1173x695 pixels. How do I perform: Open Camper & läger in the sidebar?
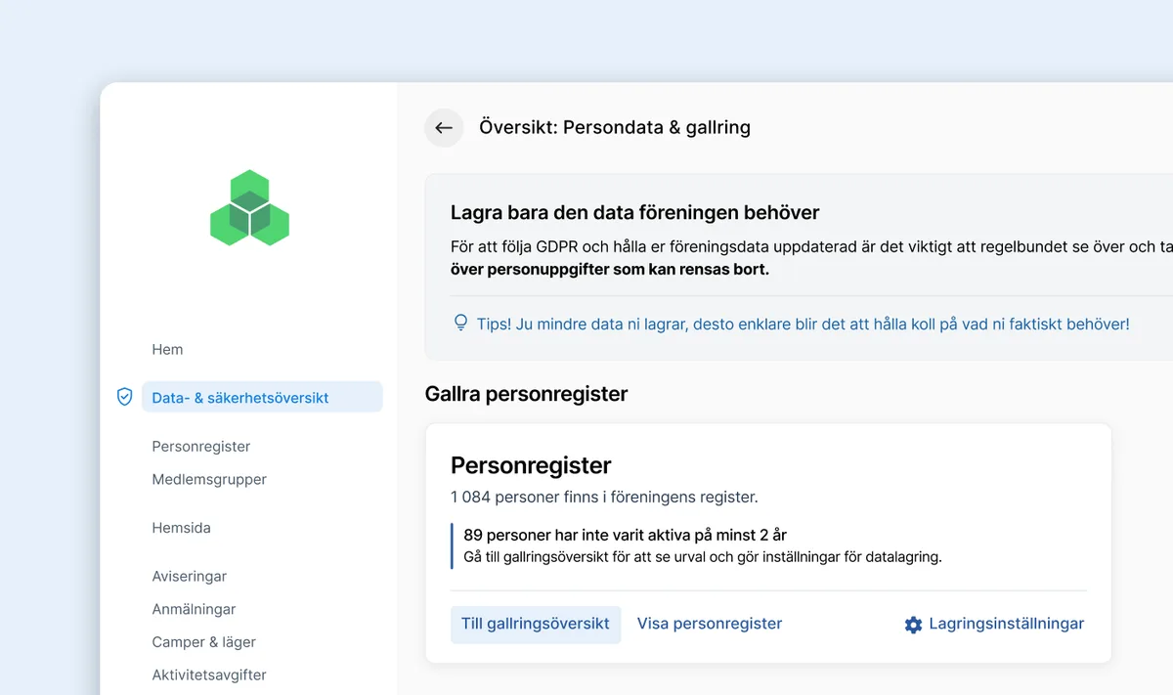203,642
